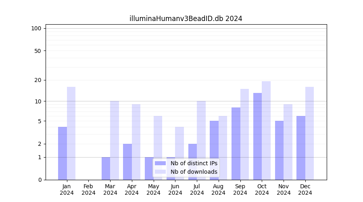Pick the Dec 2024 distinct IPs bar
Viewport: 363px width, 202px height.
tap(301, 148)
